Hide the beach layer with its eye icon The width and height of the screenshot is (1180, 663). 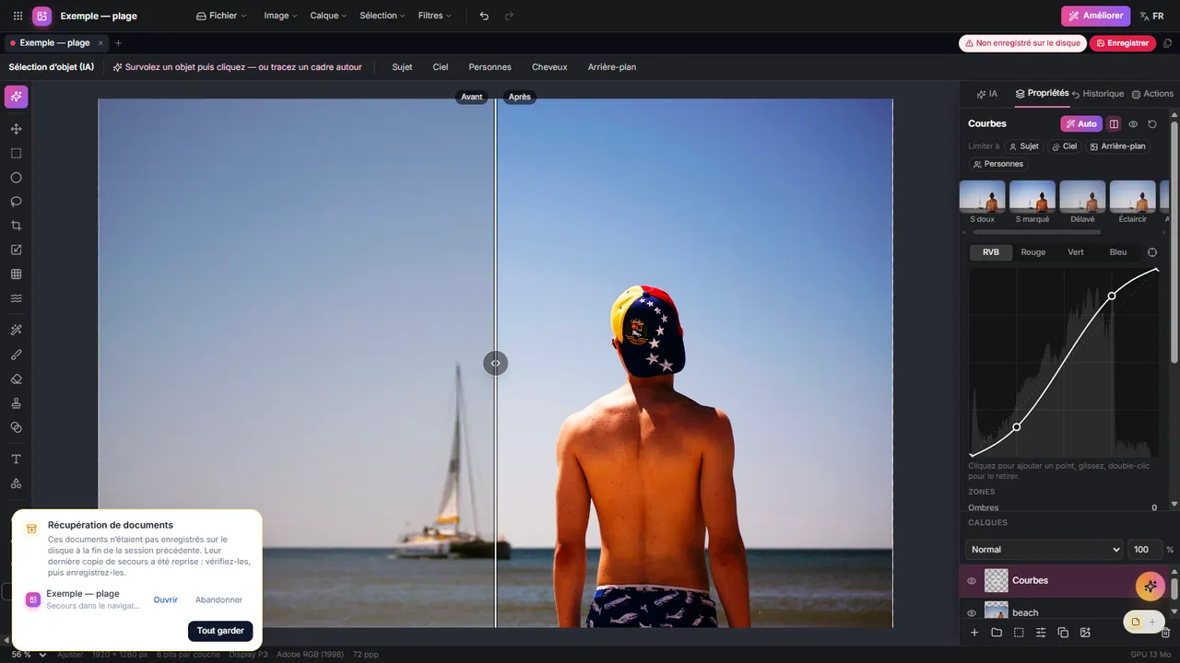click(x=971, y=613)
